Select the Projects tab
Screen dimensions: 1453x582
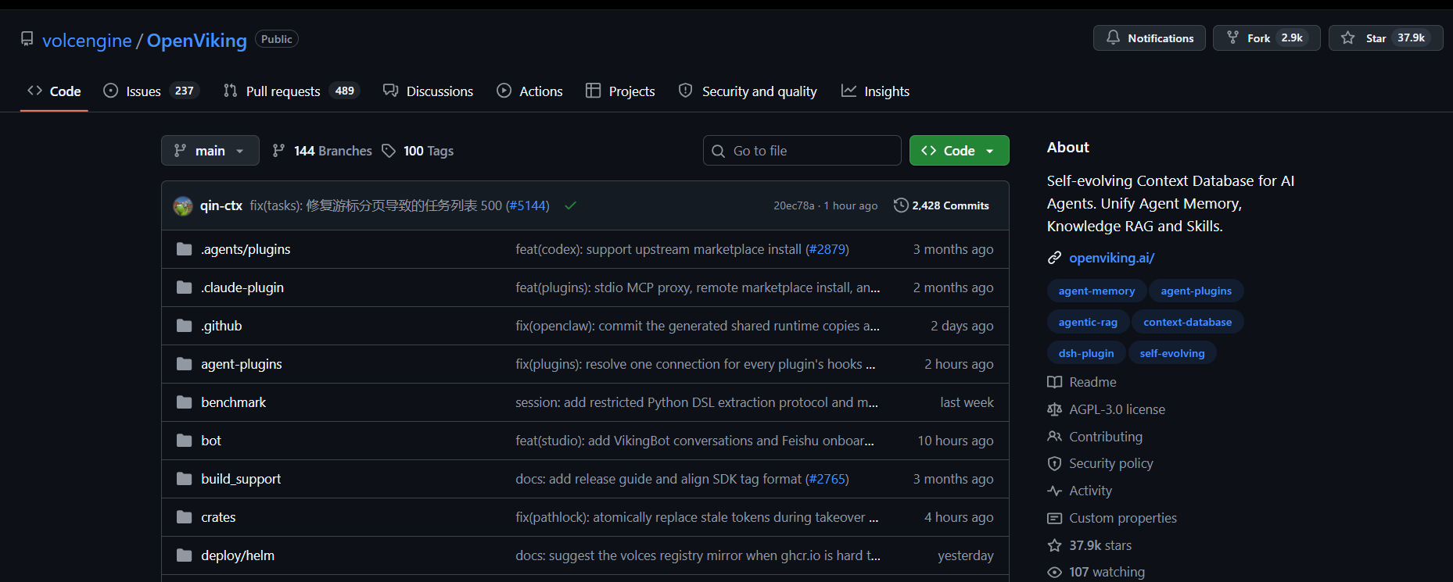click(620, 91)
